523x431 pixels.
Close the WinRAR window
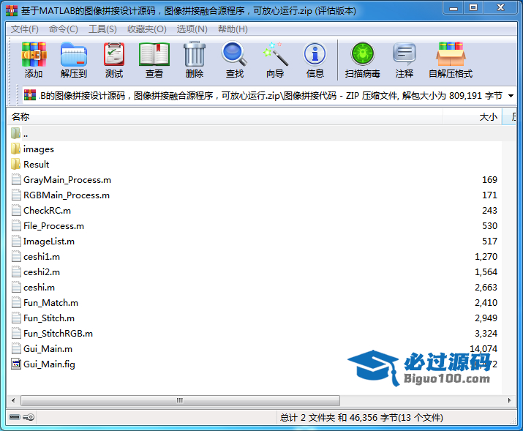coord(500,8)
